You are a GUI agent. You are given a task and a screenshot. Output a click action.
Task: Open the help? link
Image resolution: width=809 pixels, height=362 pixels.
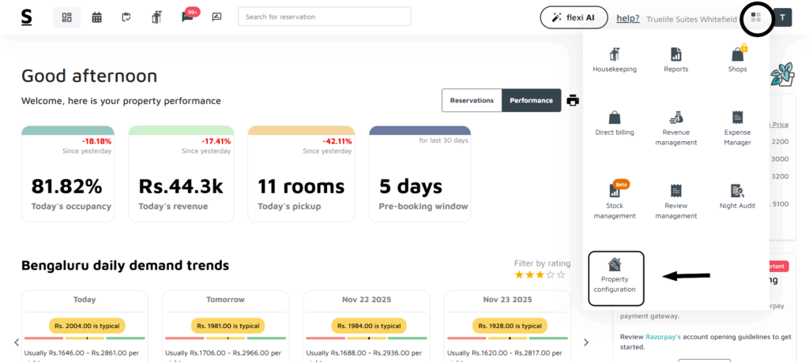(627, 18)
